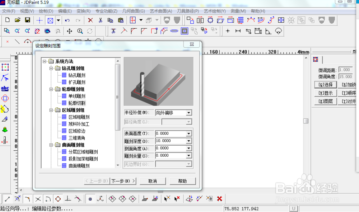Click the 微调角度 input field

pos(345,77)
